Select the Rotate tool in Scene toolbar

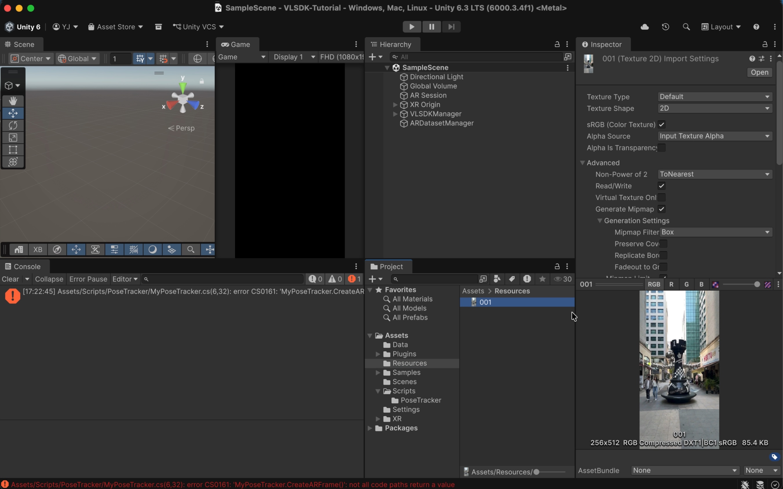pos(13,126)
